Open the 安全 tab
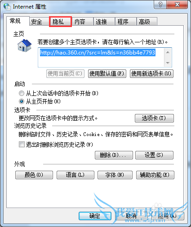Screen dimensions: 191x227 click(x=39, y=22)
